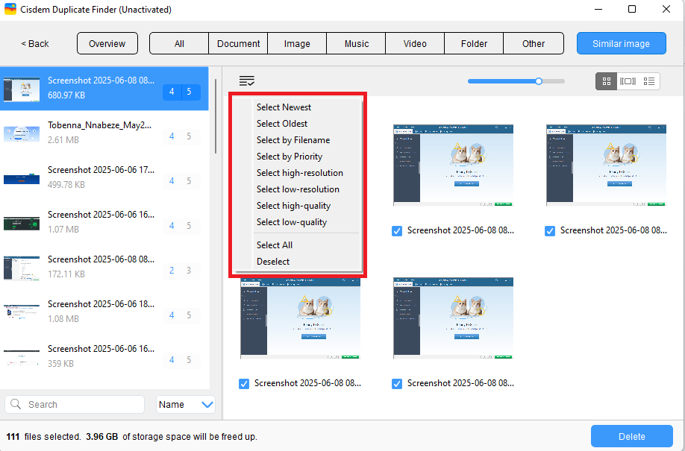The image size is (685, 451).
Task: Click the 172.11 KB file thumbnail
Action: pos(22,268)
